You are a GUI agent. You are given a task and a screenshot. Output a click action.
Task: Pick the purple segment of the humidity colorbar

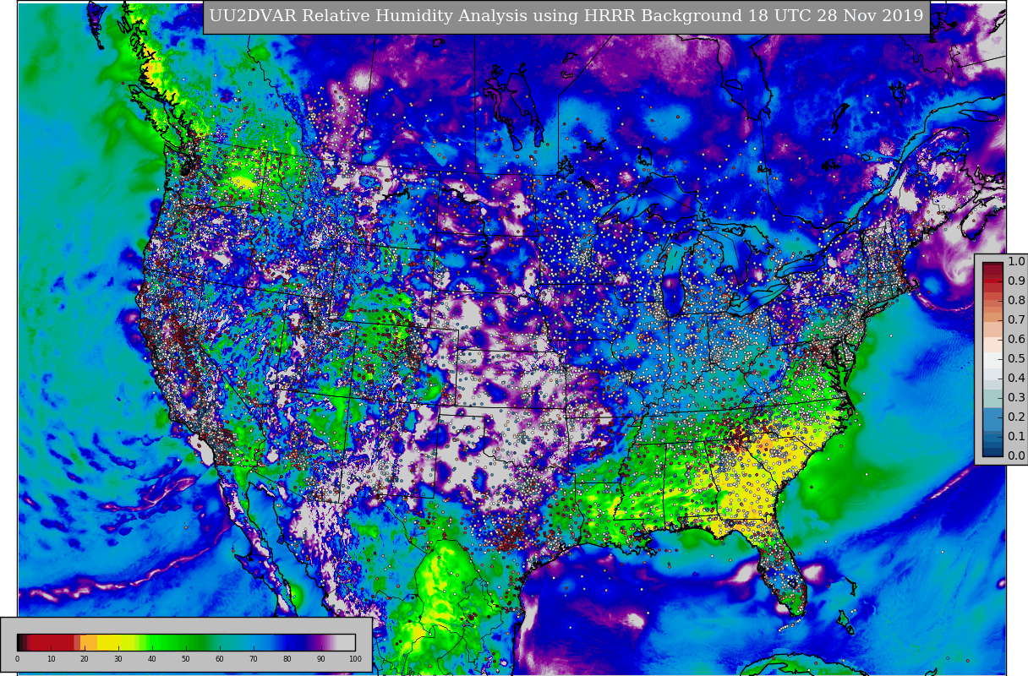point(317,642)
